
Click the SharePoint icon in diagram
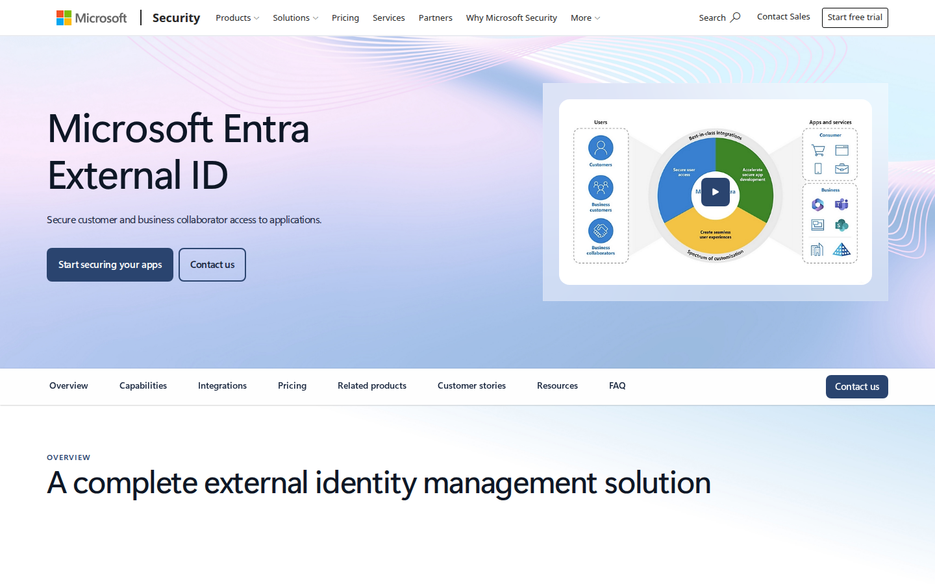(x=841, y=225)
